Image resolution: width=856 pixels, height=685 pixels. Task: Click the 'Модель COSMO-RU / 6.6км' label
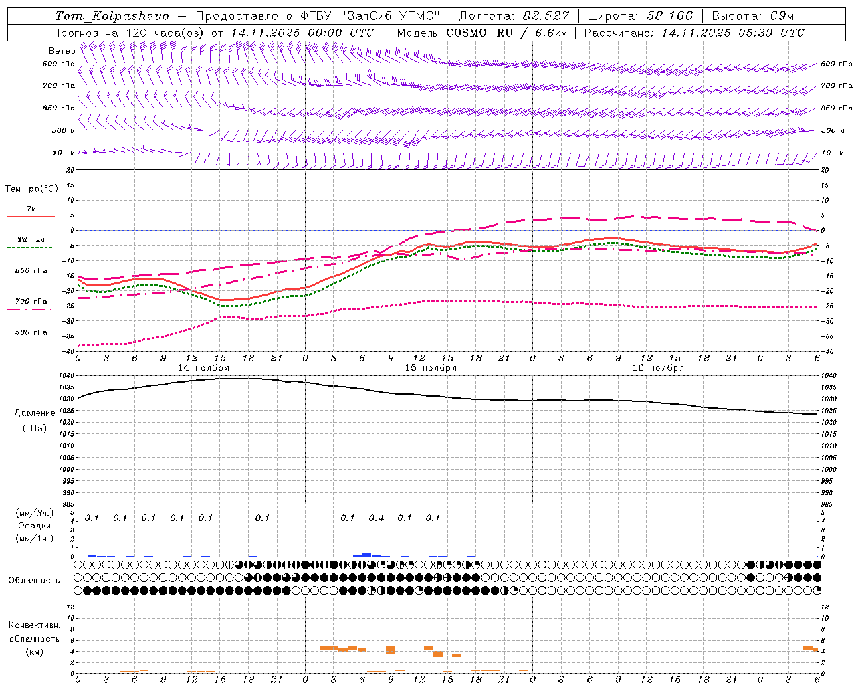482,33
